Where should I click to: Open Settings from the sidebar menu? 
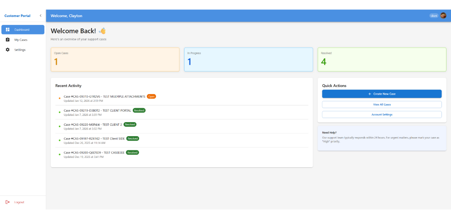[20, 50]
